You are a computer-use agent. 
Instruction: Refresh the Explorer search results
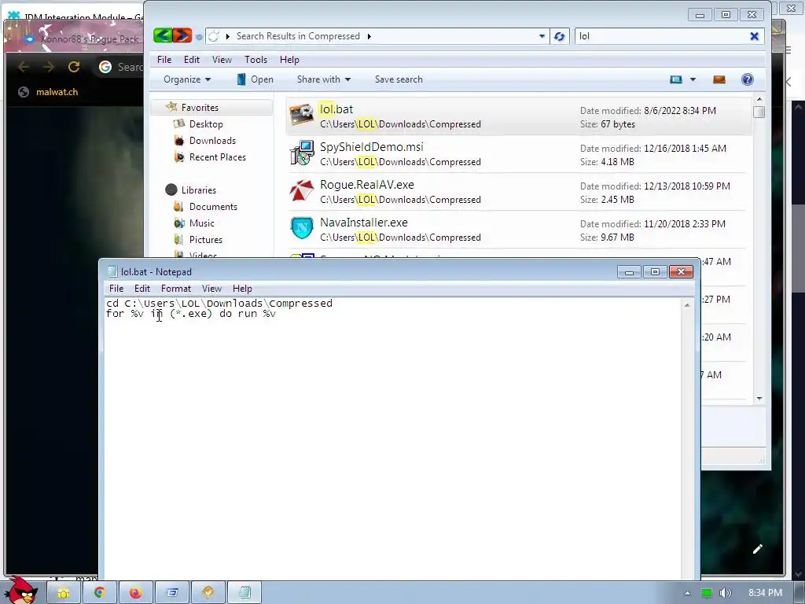point(559,36)
